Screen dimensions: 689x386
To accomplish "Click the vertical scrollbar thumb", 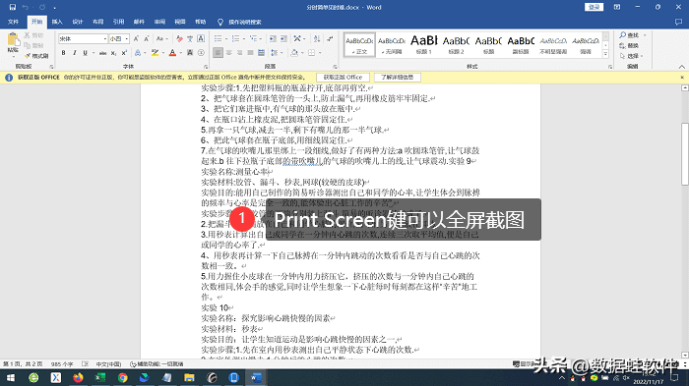I will tap(685, 154).
